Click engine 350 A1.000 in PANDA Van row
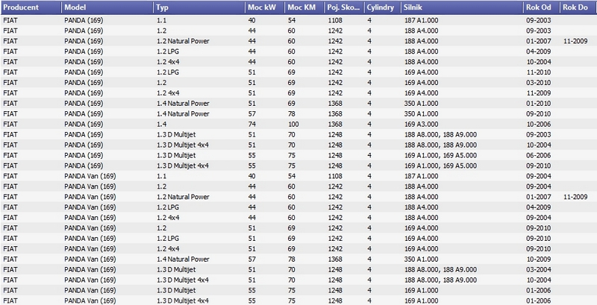The width and height of the screenshot is (597, 305). tap(421, 260)
